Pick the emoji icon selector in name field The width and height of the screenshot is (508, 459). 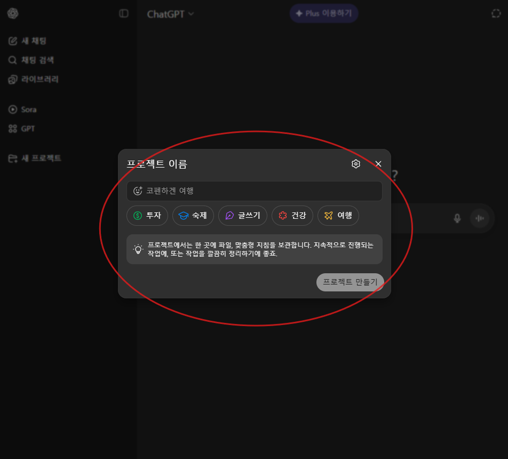click(x=138, y=191)
